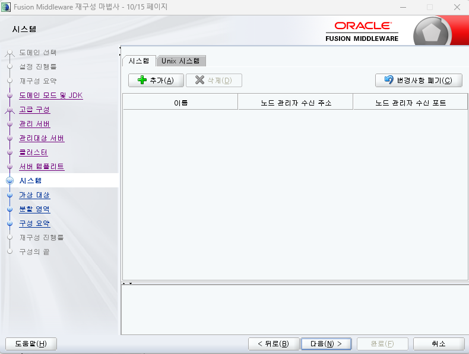Click the 추가(A) button
469x354 pixels.
point(156,81)
